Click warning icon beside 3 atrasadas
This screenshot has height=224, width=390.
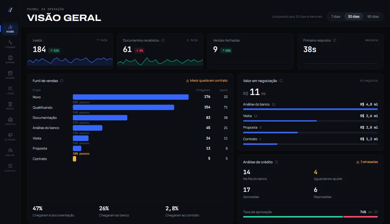[x=357, y=162]
